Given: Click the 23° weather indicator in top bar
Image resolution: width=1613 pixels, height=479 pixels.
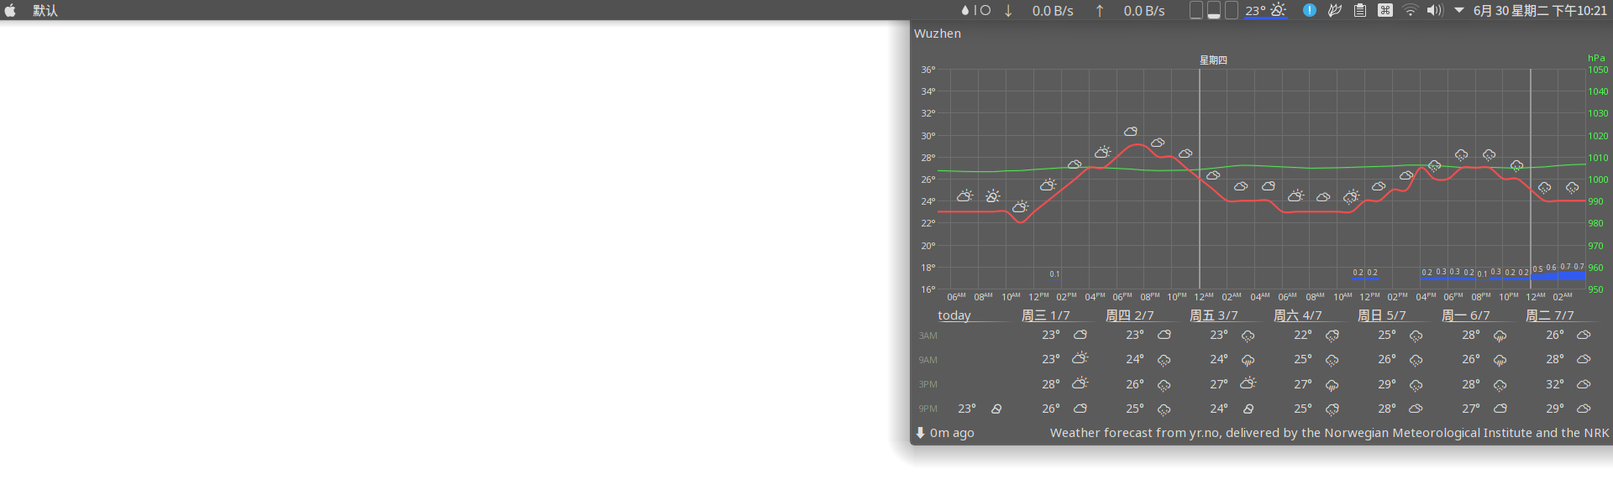Looking at the screenshot, I should [x=1265, y=10].
